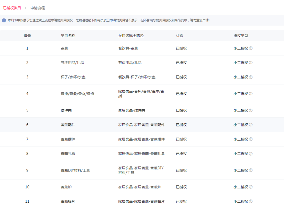Select the 茶具 category name cell
The width and height of the screenshot is (284, 207).
point(64,48)
